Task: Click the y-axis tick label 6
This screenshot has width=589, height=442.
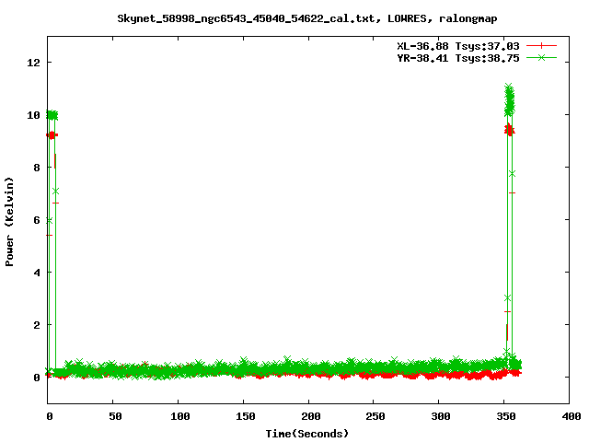Action: (37, 220)
